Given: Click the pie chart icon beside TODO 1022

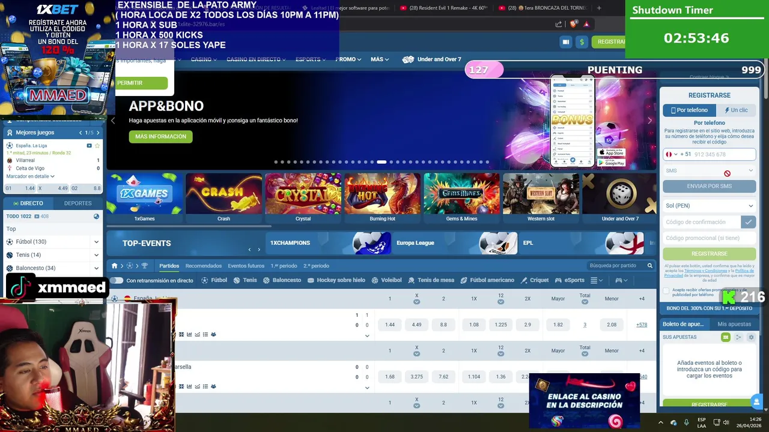Looking at the screenshot, I should (96, 216).
